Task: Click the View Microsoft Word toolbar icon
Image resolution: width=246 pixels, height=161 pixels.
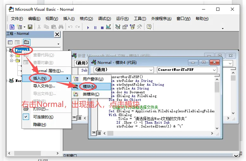Action: (12, 27)
